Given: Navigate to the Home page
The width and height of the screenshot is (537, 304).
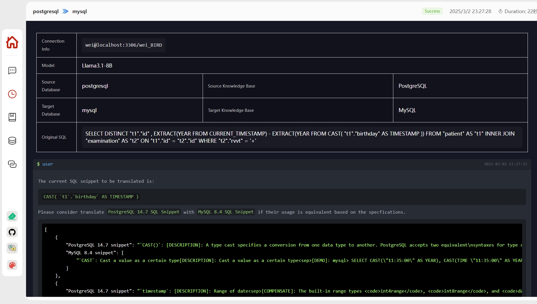Looking at the screenshot, I should (12, 42).
